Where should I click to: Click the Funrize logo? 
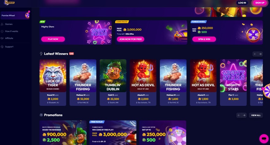(9, 2)
